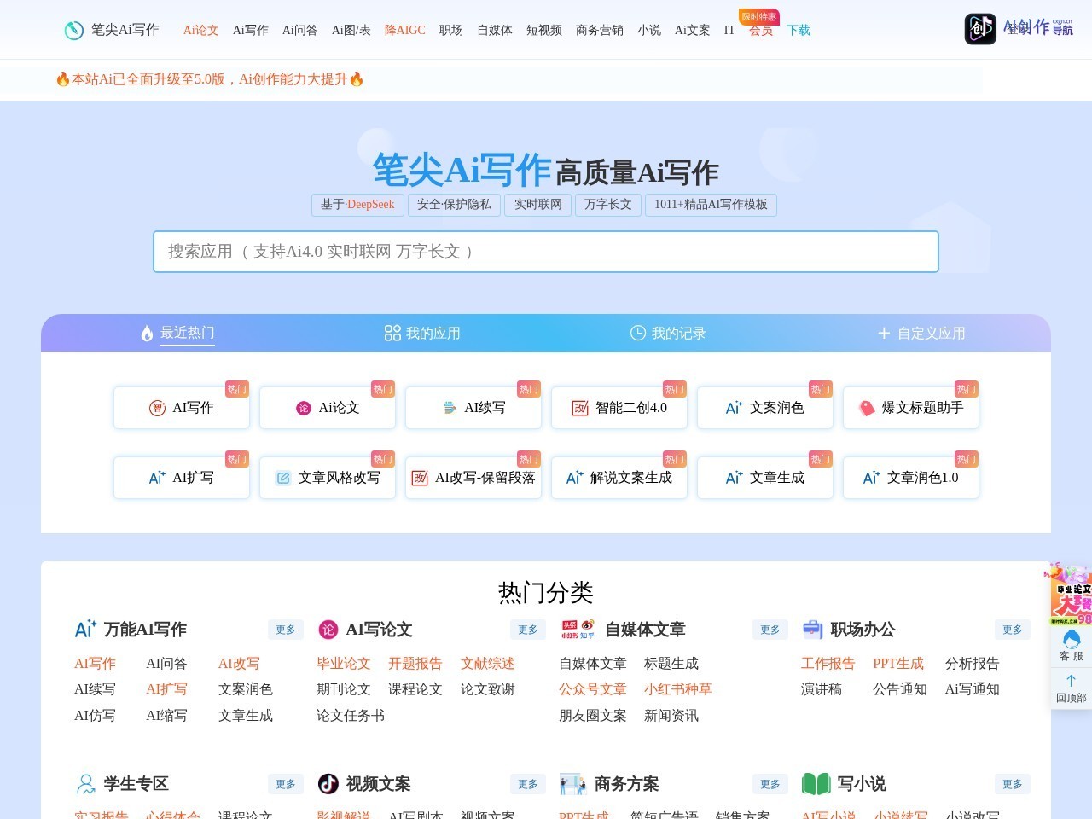Click 更多 next to 万能AI写作
The height and width of the screenshot is (819, 1092).
point(286,630)
